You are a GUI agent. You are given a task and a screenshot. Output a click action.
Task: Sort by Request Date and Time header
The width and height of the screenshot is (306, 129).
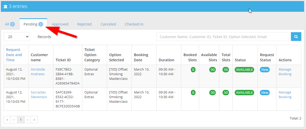click(14, 55)
